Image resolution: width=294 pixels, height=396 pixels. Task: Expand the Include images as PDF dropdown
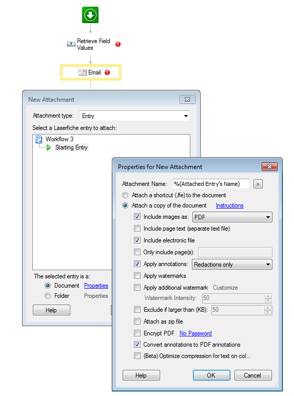232,217
